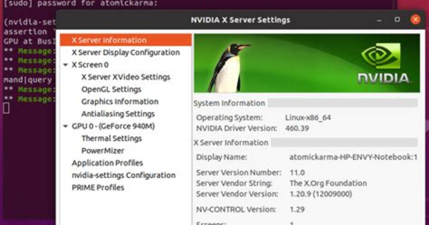Open X Server Display Configuration
Image resolution: width=429 pixels, height=225 pixels.
click(126, 53)
